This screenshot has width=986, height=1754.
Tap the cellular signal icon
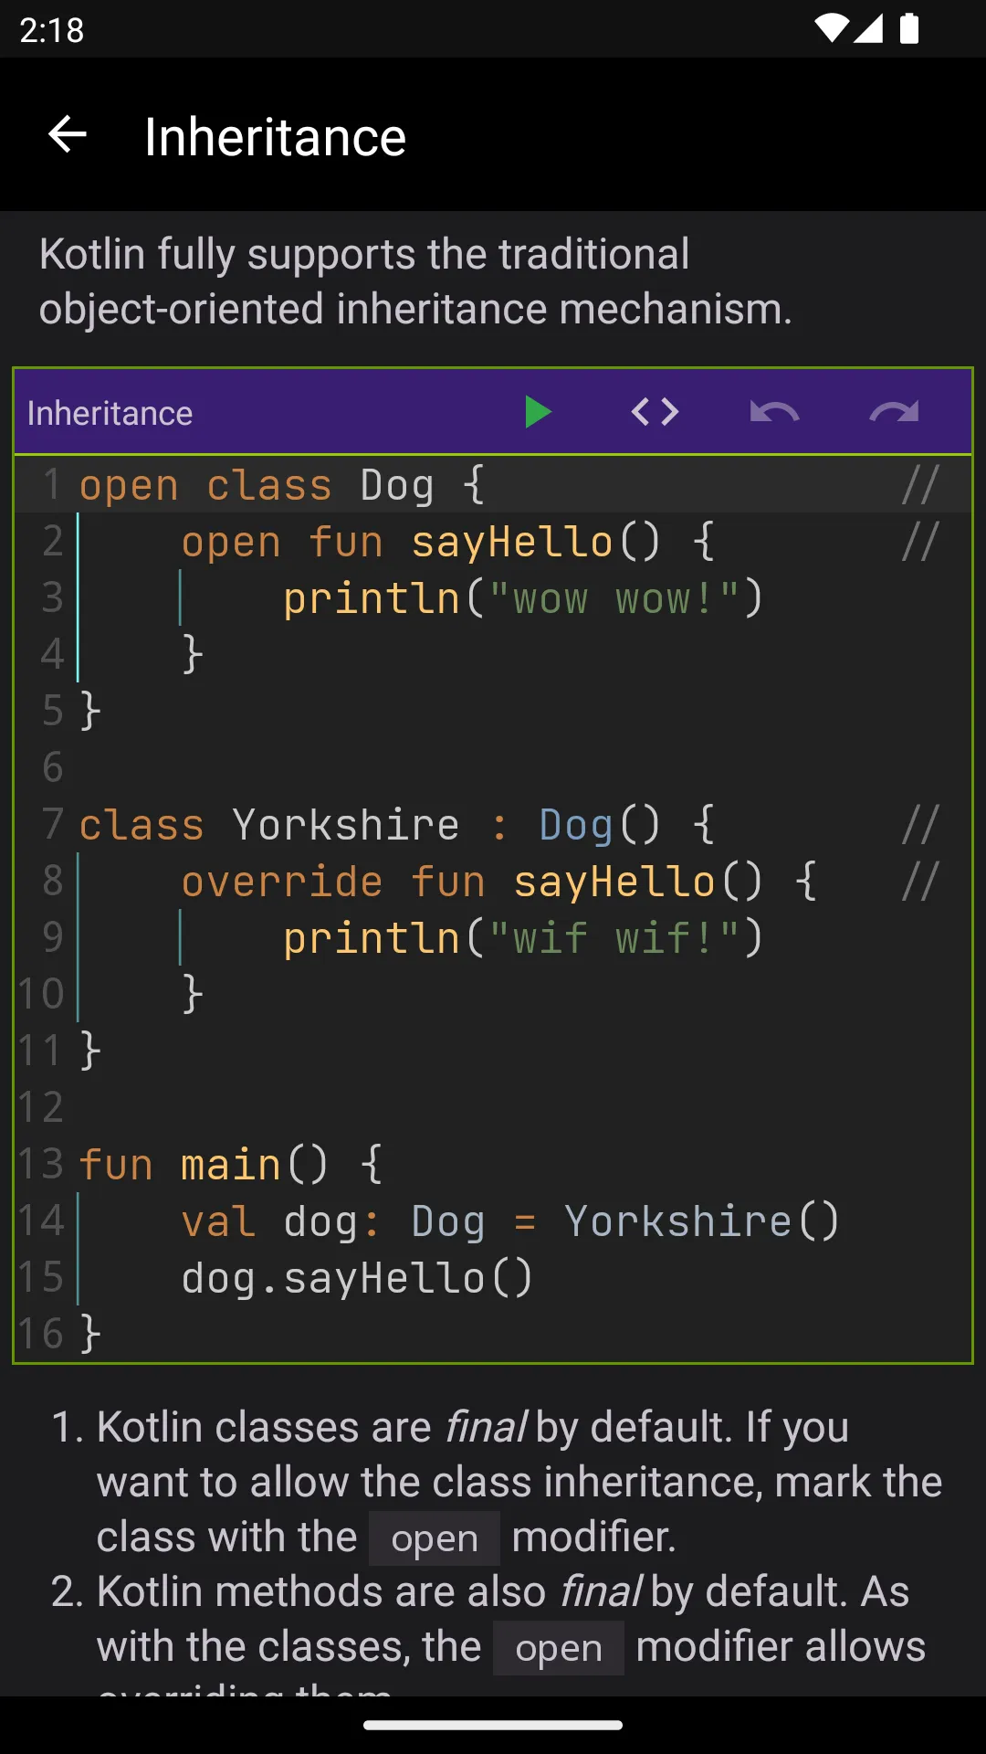coord(868,29)
